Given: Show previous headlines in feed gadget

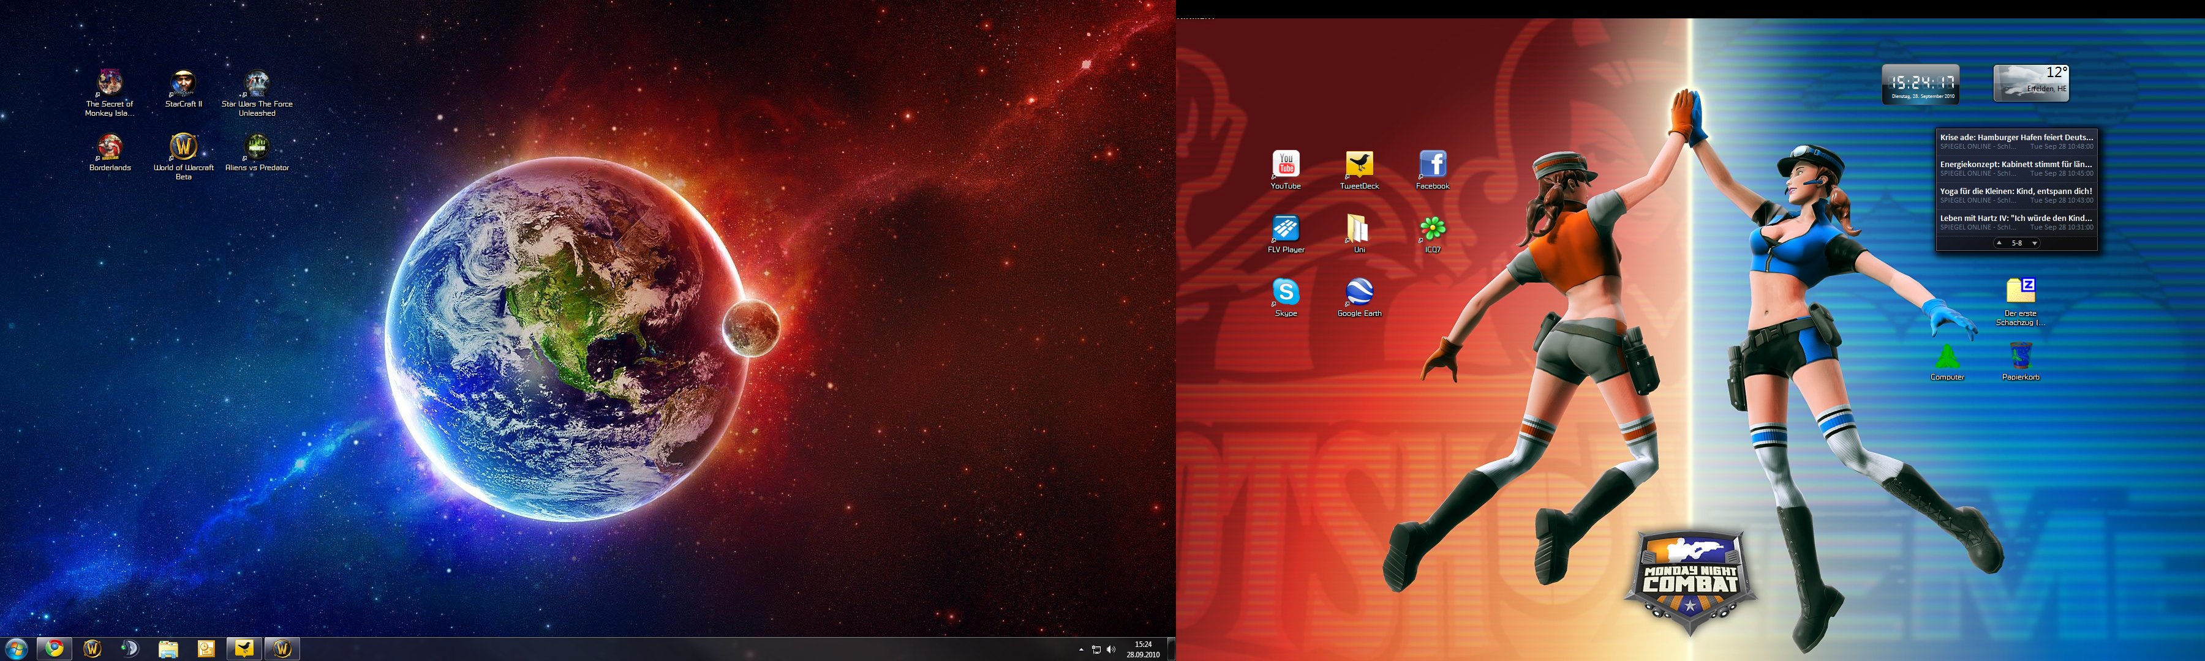Looking at the screenshot, I should click(1999, 244).
